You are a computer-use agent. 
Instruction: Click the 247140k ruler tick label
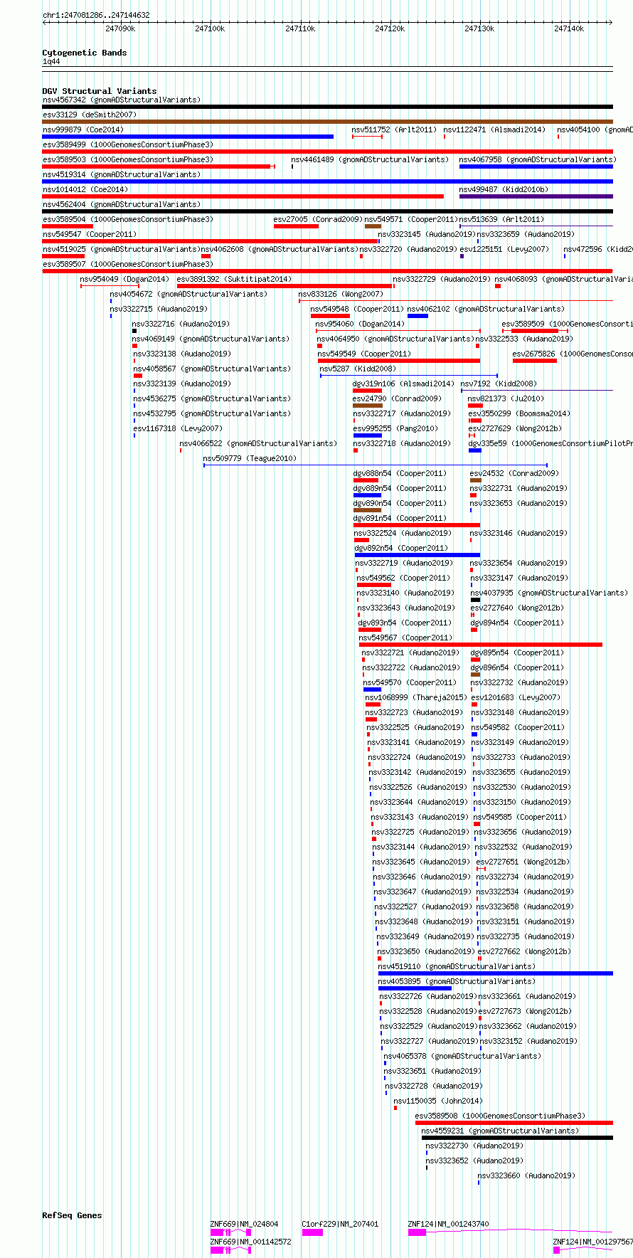(569, 28)
